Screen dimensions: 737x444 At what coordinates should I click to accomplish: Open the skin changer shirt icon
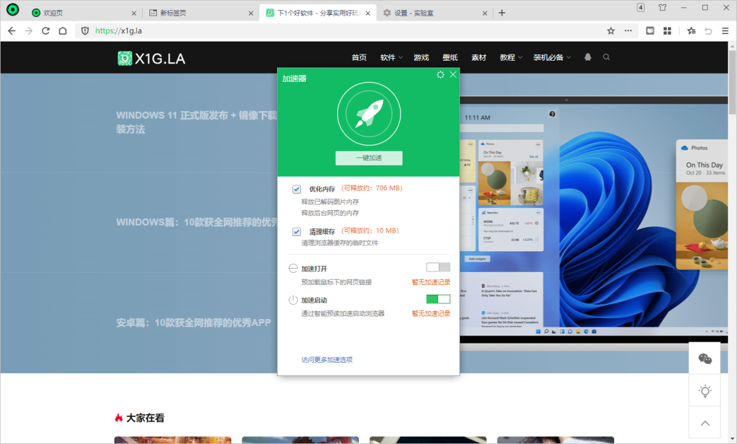click(x=662, y=8)
